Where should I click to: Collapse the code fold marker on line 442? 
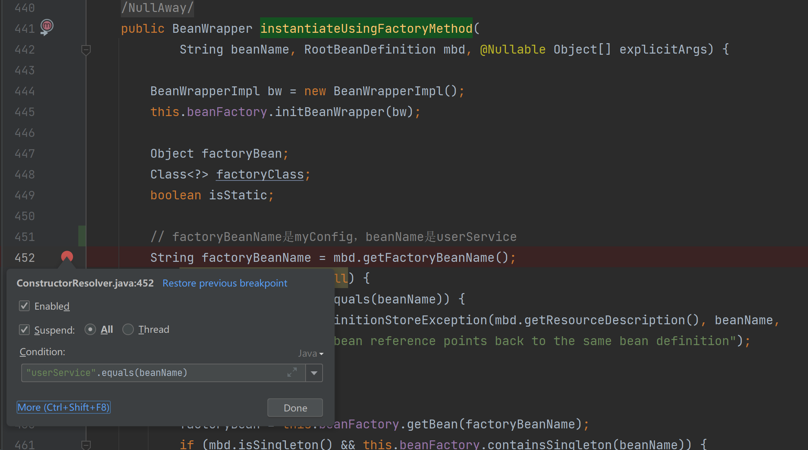tap(86, 50)
